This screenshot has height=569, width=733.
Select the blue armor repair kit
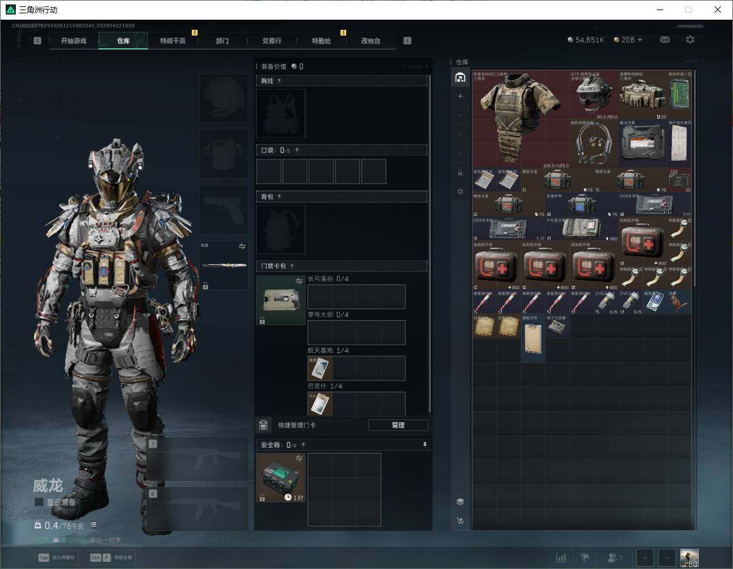[x=582, y=204]
